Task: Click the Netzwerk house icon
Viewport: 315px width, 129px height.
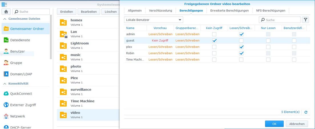Action: [6, 116]
